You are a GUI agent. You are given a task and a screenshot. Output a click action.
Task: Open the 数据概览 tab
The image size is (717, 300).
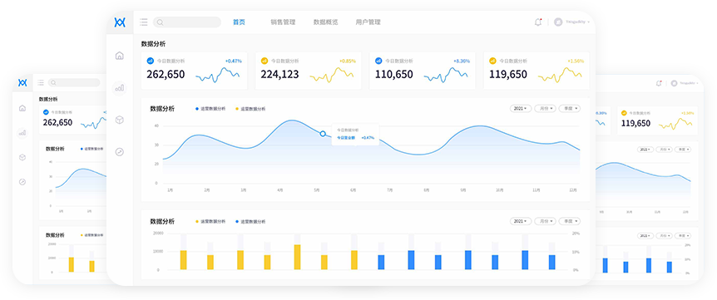(x=325, y=22)
